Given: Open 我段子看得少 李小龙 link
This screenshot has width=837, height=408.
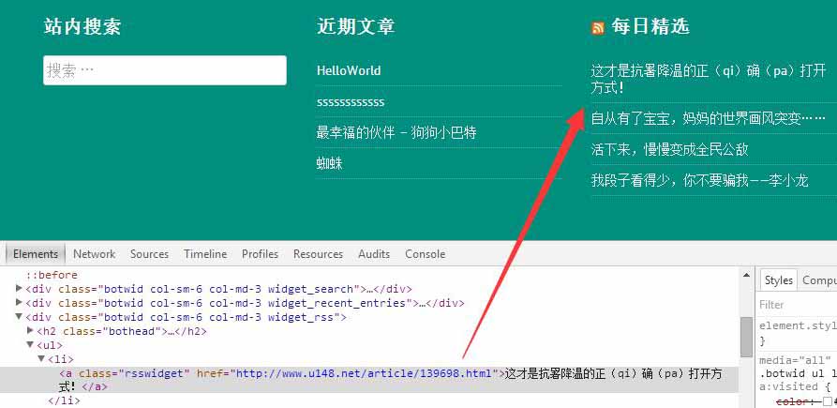Looking at the screenshot, I should (699, 180).
